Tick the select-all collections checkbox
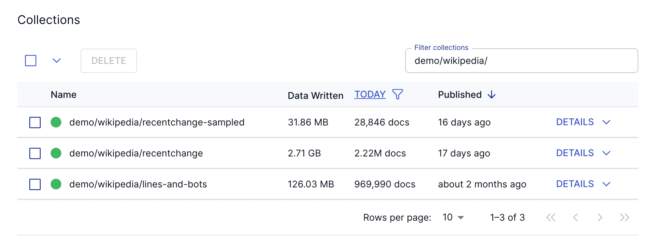 click(x=31, y=61)
